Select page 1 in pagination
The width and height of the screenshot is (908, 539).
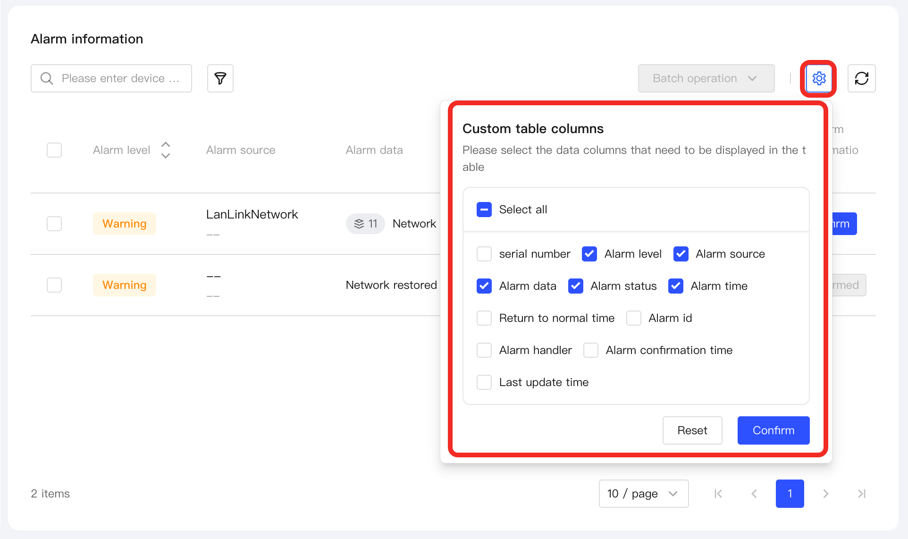[x=790, y=494]
